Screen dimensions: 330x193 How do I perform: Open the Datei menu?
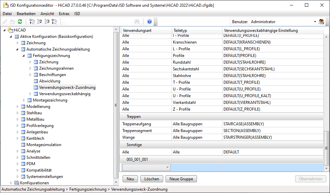point(7,14)
